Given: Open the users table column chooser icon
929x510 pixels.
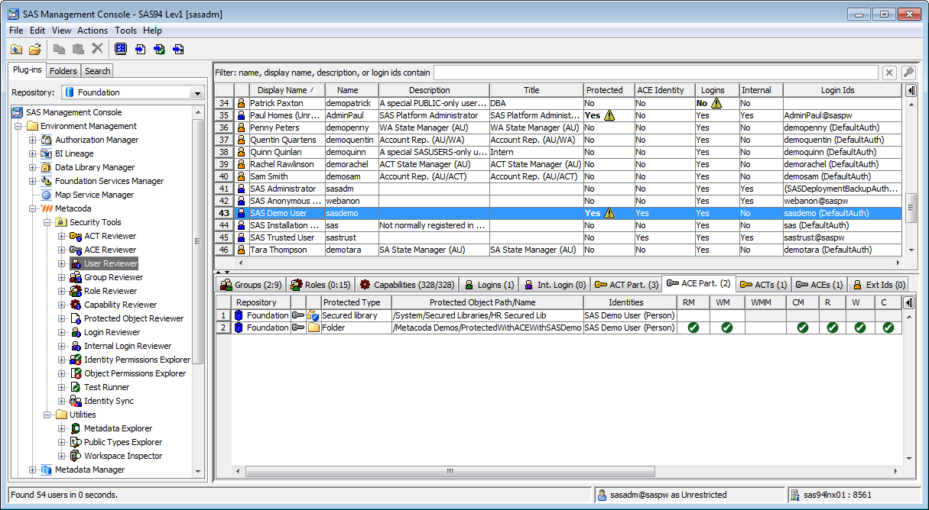Looking at the screenshot, I should [911, 90].
